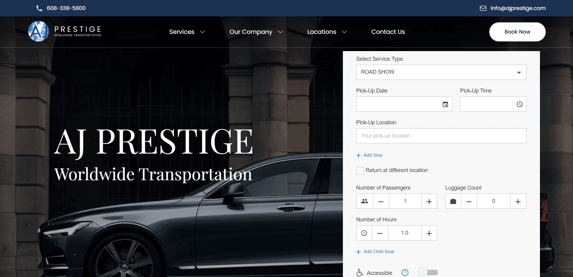
Task: Check the Return at different location box
Action: pos(360,171)
